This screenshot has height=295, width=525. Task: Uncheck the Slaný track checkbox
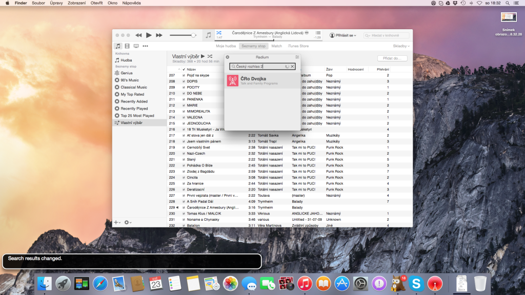[x=184, y=160]
